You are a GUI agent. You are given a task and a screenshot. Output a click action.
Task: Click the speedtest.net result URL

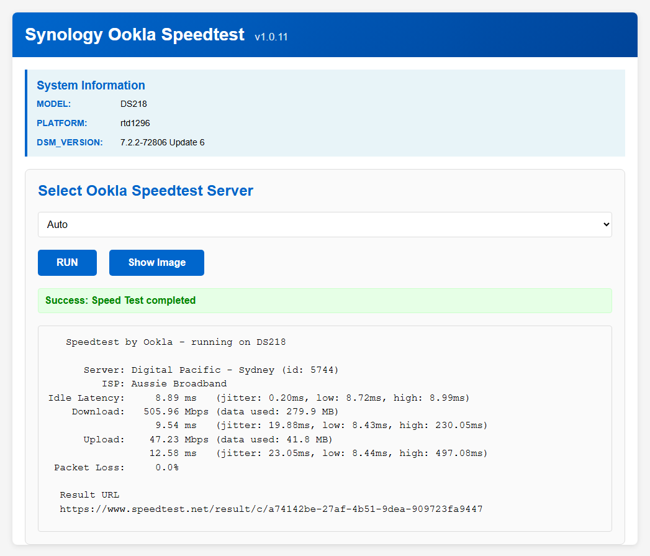[271, 509]
